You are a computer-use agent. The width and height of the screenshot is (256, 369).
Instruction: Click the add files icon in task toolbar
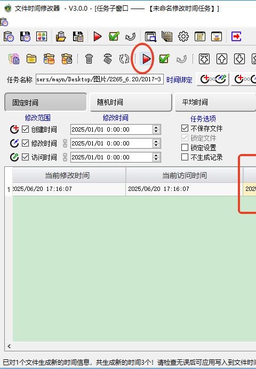[x=14, y=59]
